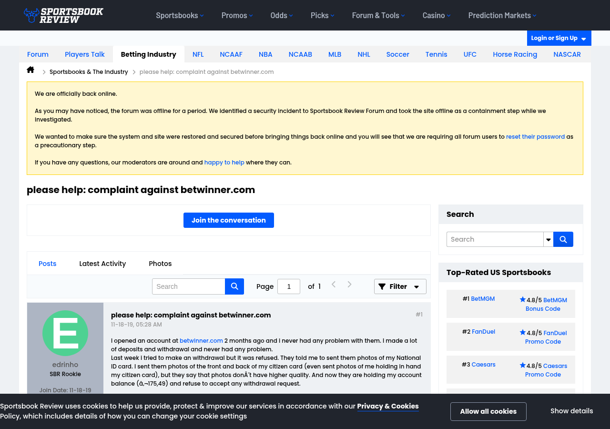Expand Forum & Tools menu
The image size is (610, 429).
tap(378, 15)
